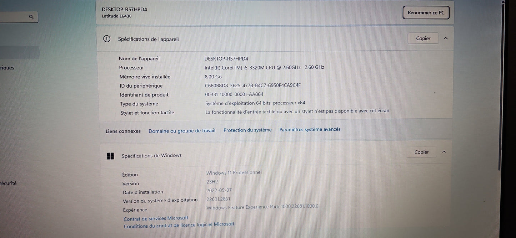Open Domaine ou groupe de travail
Viewport: 516px width, 238px height.
182,131
